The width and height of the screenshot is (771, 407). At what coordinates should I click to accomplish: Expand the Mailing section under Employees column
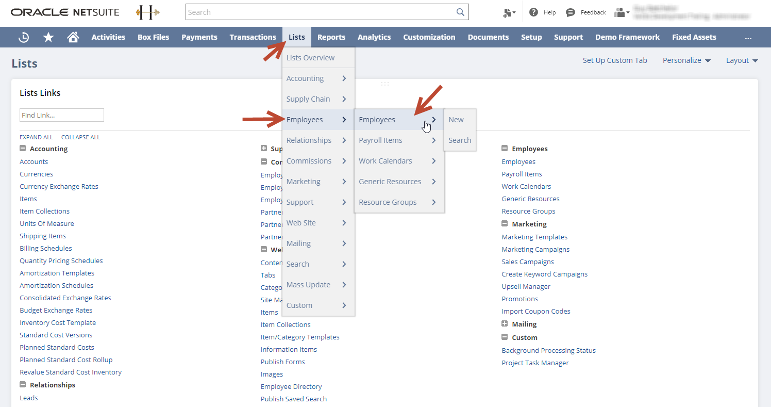[504, 324]
